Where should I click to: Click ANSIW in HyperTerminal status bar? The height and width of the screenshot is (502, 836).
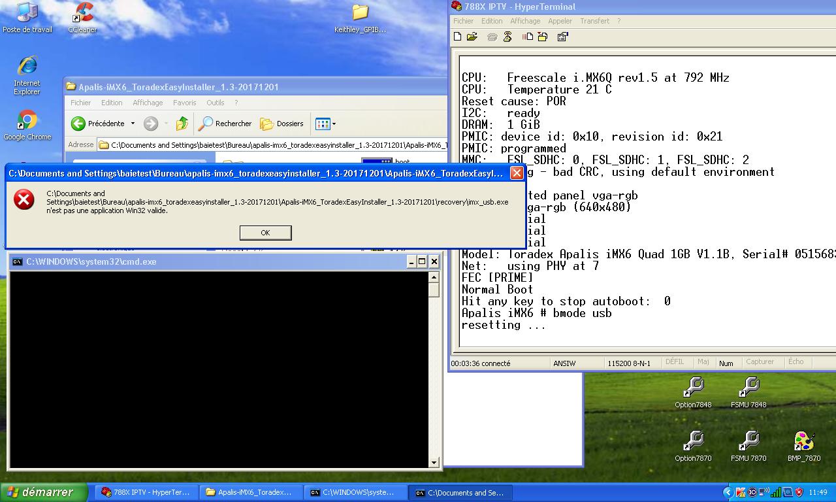tap(564, 363)
